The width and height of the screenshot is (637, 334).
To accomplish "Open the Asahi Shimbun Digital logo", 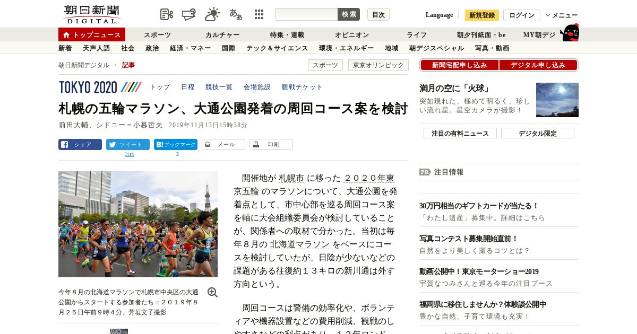I will pyautogui.click(x=91, y=14).
